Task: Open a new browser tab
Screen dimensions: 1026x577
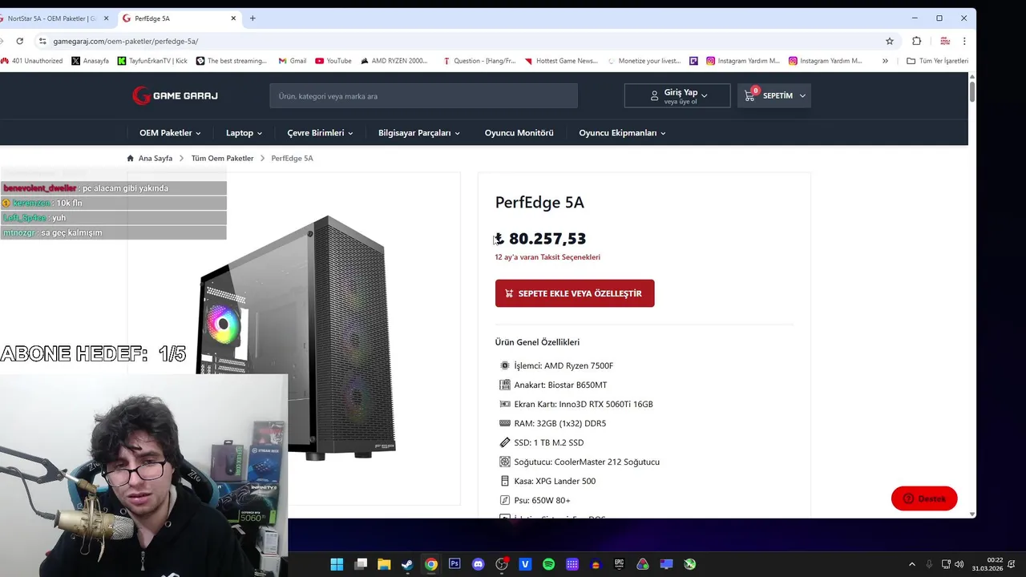Action: point(252,18)
